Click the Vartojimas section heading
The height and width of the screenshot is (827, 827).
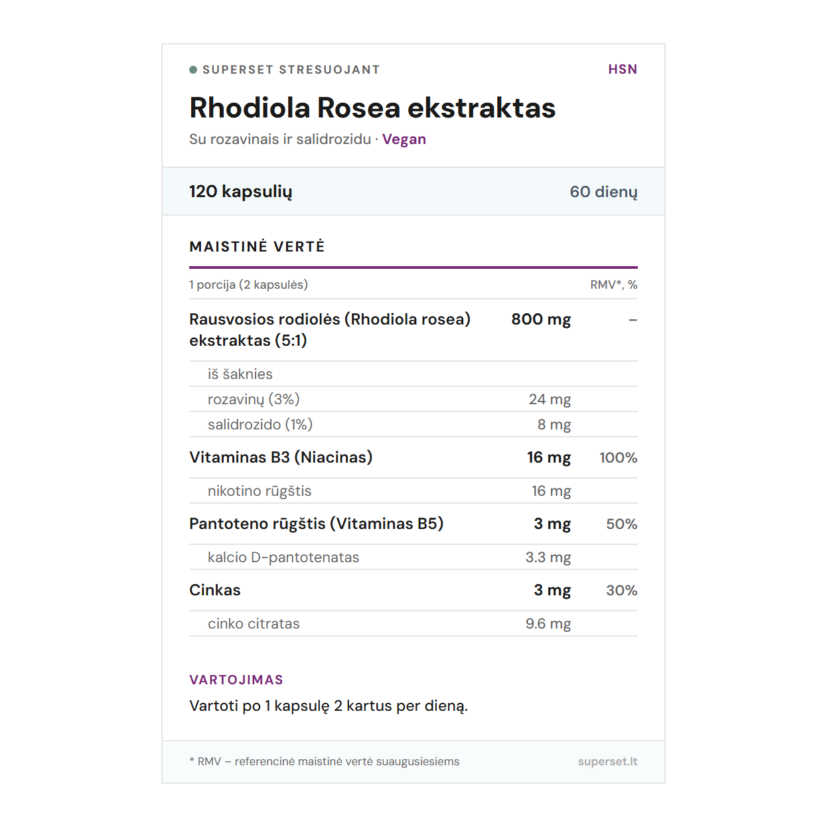click(236, 680)
